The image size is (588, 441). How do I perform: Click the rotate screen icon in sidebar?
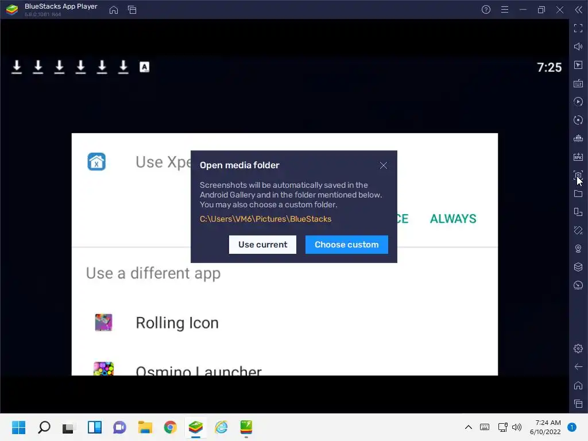578,212
